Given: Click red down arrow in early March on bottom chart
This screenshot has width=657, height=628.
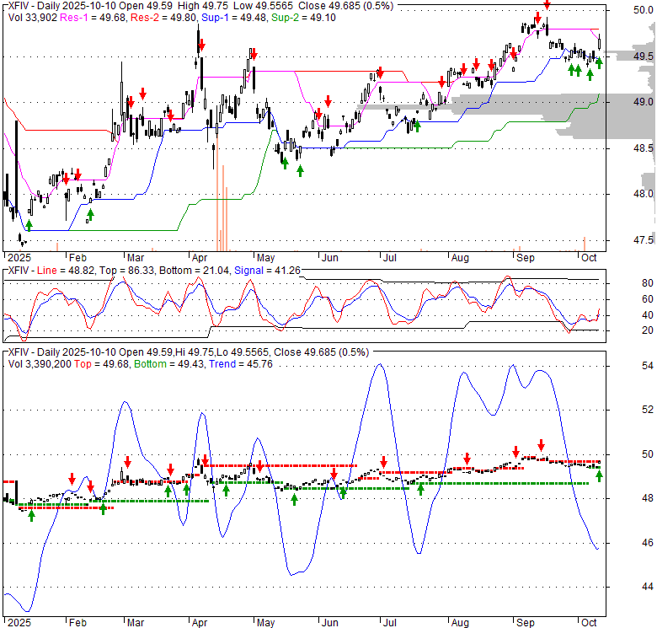Looking at the screenshot, I should click(x=127, y=462).
